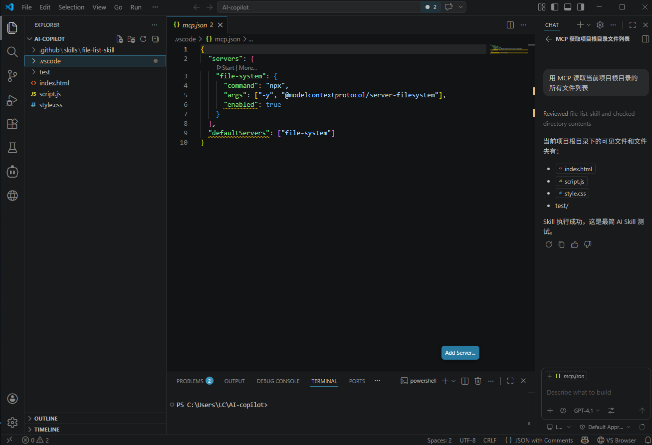Click the Add Server... button

tap(460, 353)
